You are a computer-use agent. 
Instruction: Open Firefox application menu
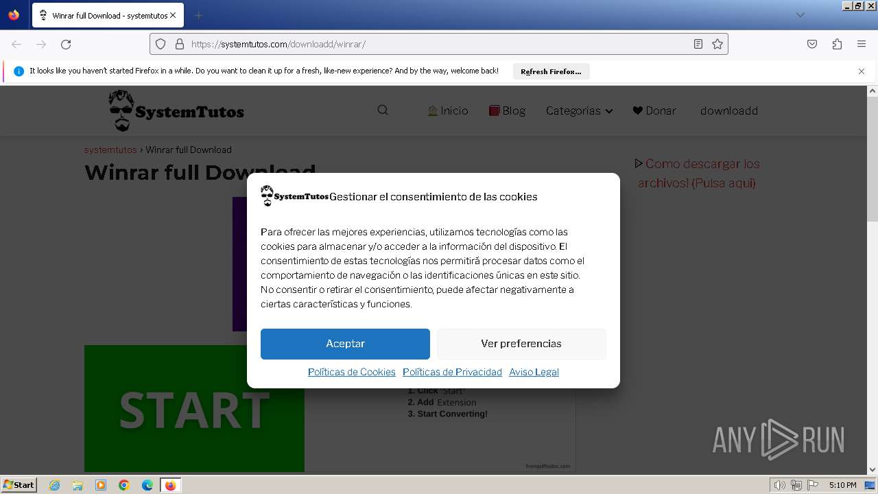pos(862,44)
